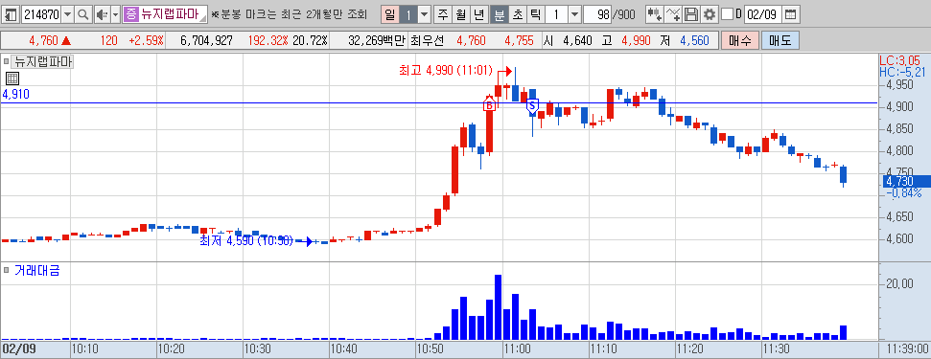
Task: Click the add candlestick indicator icon
Action: click(x=655, y=14)
